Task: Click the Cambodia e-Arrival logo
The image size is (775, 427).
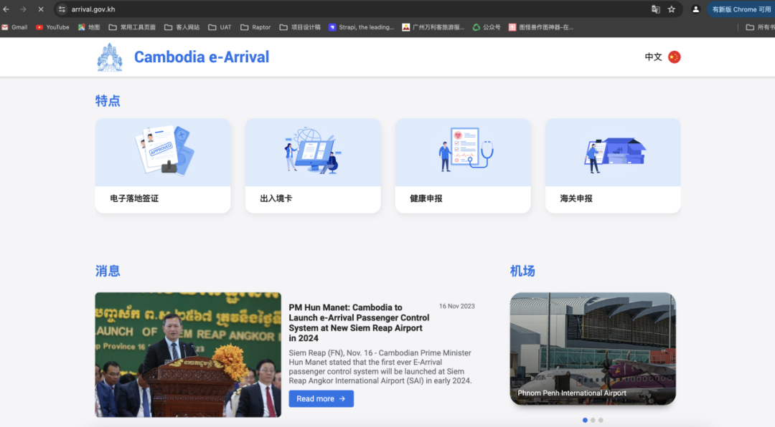Action: pyautogui.click(x=109, y=57)
